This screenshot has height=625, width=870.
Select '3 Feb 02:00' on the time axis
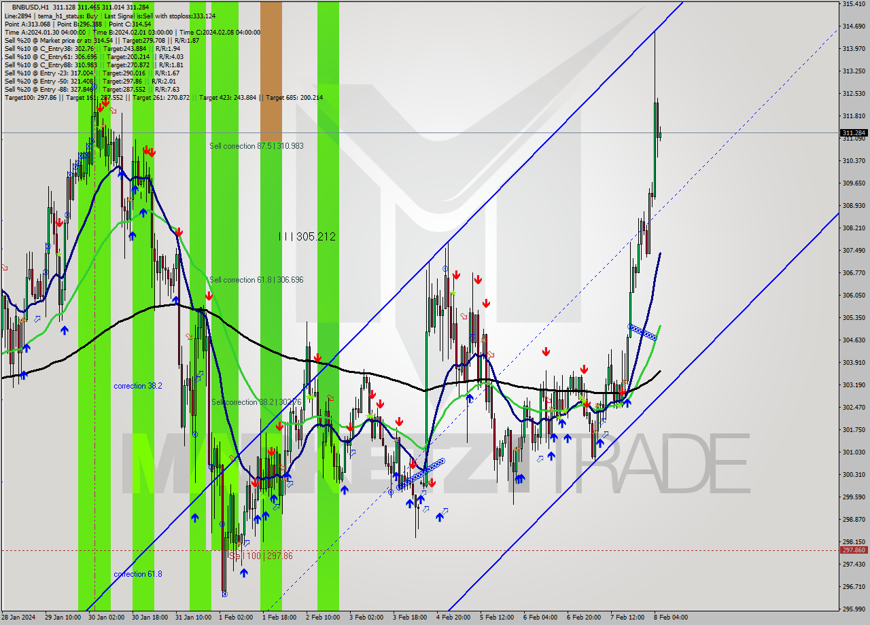tap(366, 618)
